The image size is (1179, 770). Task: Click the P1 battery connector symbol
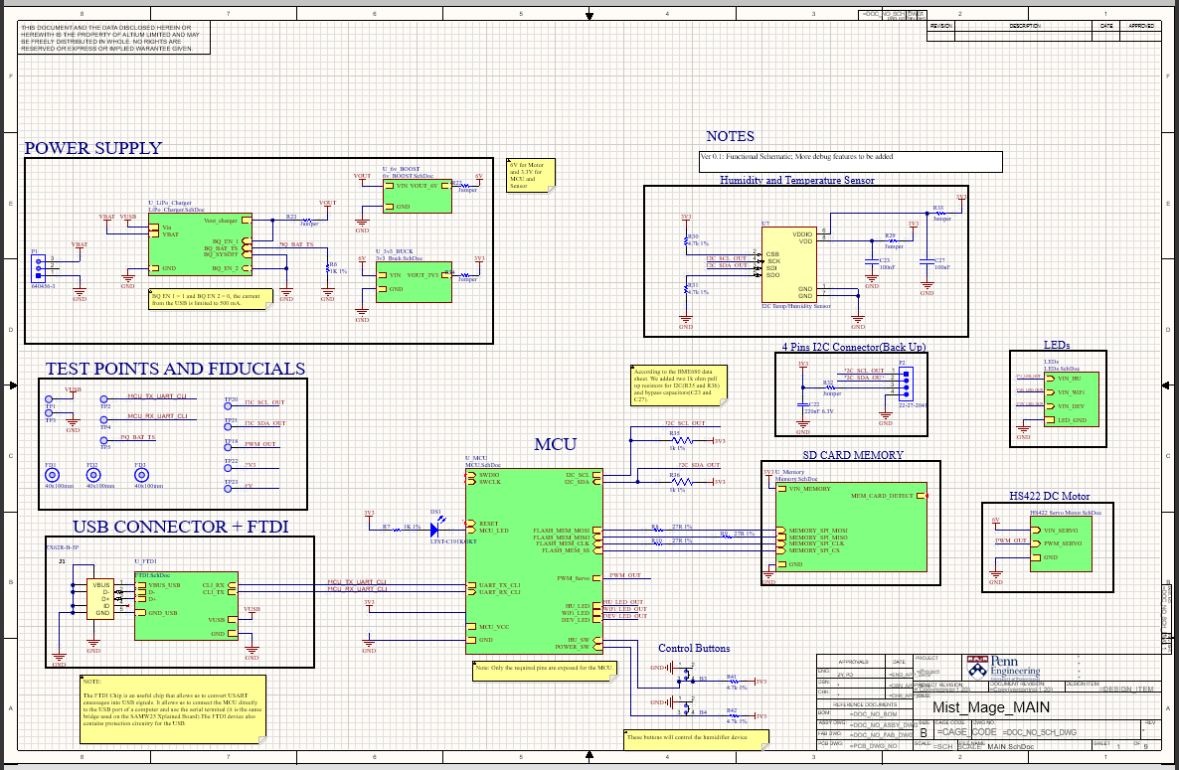(x=39, y=266)
